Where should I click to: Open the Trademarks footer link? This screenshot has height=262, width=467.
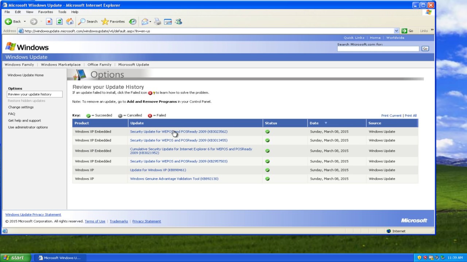click(x=119, y=221)
